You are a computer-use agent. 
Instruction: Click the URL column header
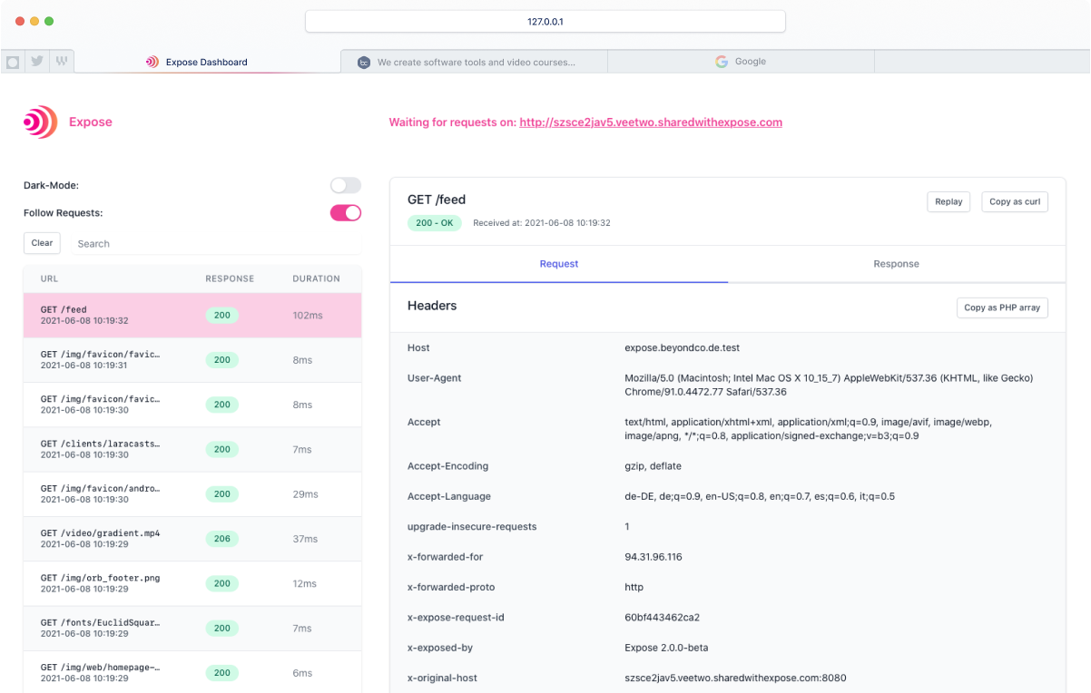point(49,278)
